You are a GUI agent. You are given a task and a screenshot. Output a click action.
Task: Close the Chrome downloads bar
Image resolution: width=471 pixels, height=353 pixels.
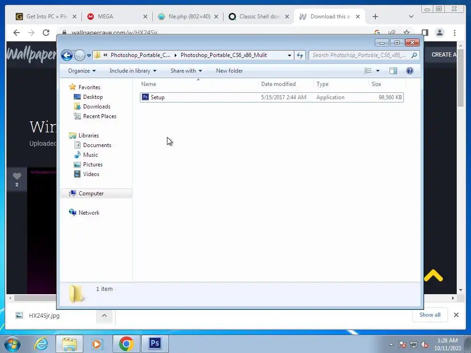[x=456, y=315]
